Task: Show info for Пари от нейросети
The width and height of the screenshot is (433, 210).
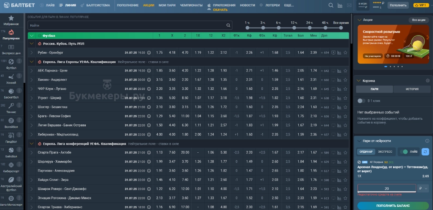Action: [427, 141]
